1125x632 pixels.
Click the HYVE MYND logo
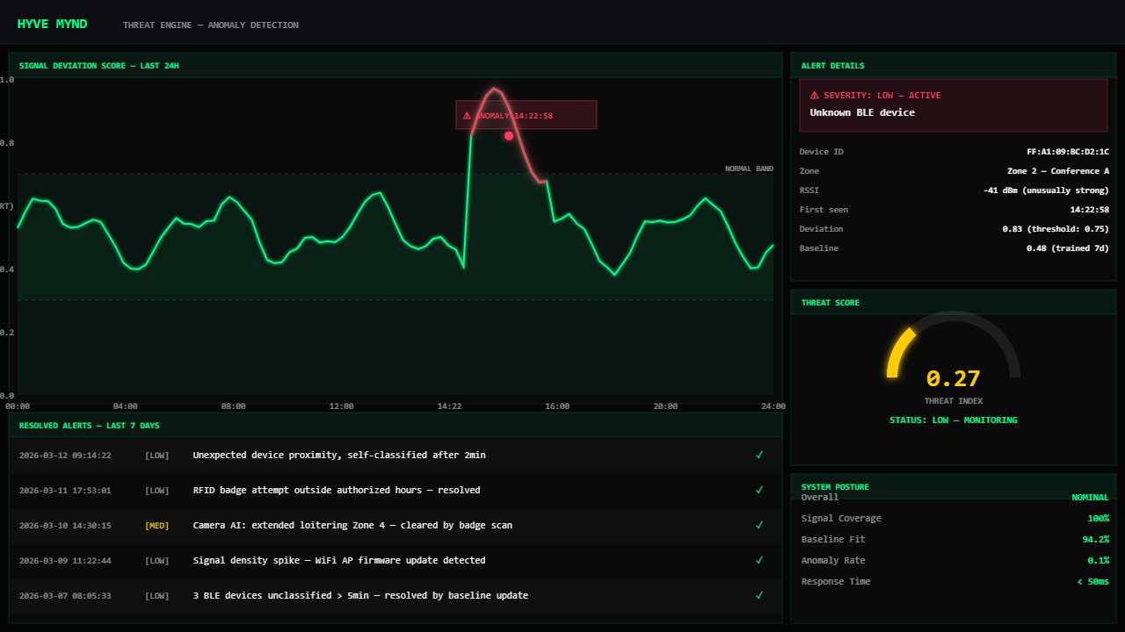click(53, 24)
